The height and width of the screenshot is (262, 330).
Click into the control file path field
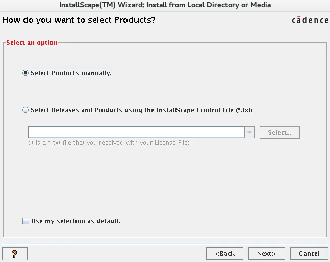pyautogui.click(x=136, y=133)
